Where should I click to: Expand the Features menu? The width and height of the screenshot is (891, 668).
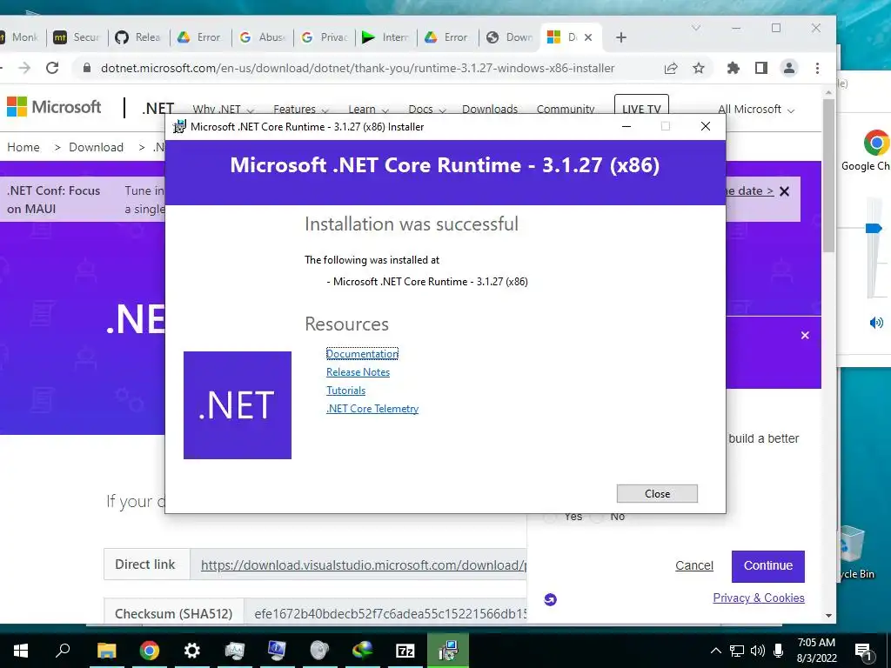click(300, 109)
